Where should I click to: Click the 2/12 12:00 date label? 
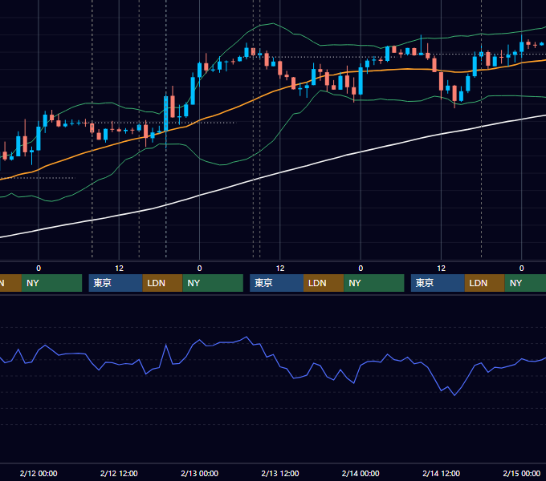coord(119,473)
